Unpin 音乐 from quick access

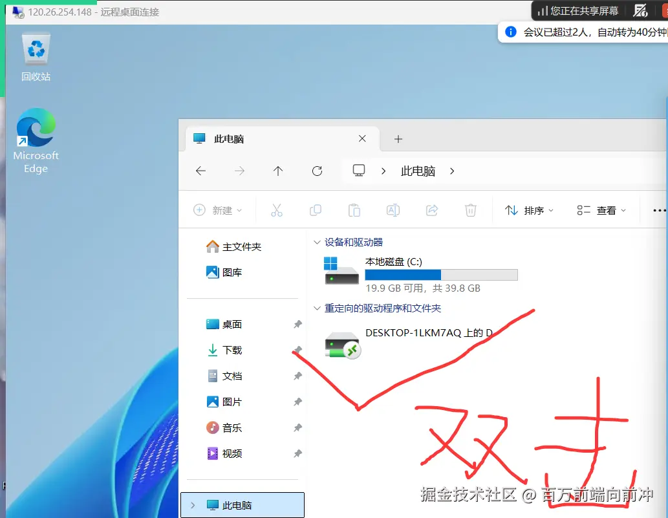(x=297, y=427)
